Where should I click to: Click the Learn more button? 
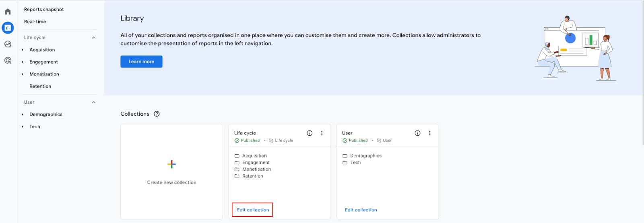(x=141, y=61)
